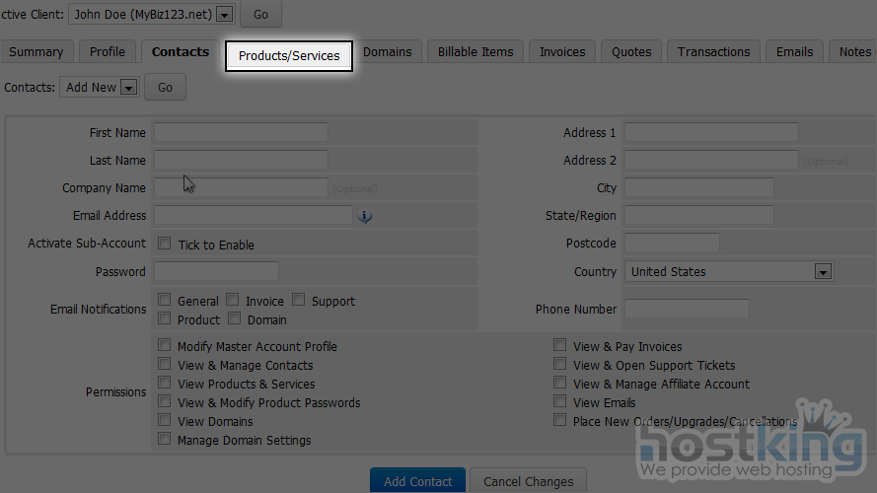Screen dimensions: 877x493
Task: Click into the First Name field
Action: (241, 132)
